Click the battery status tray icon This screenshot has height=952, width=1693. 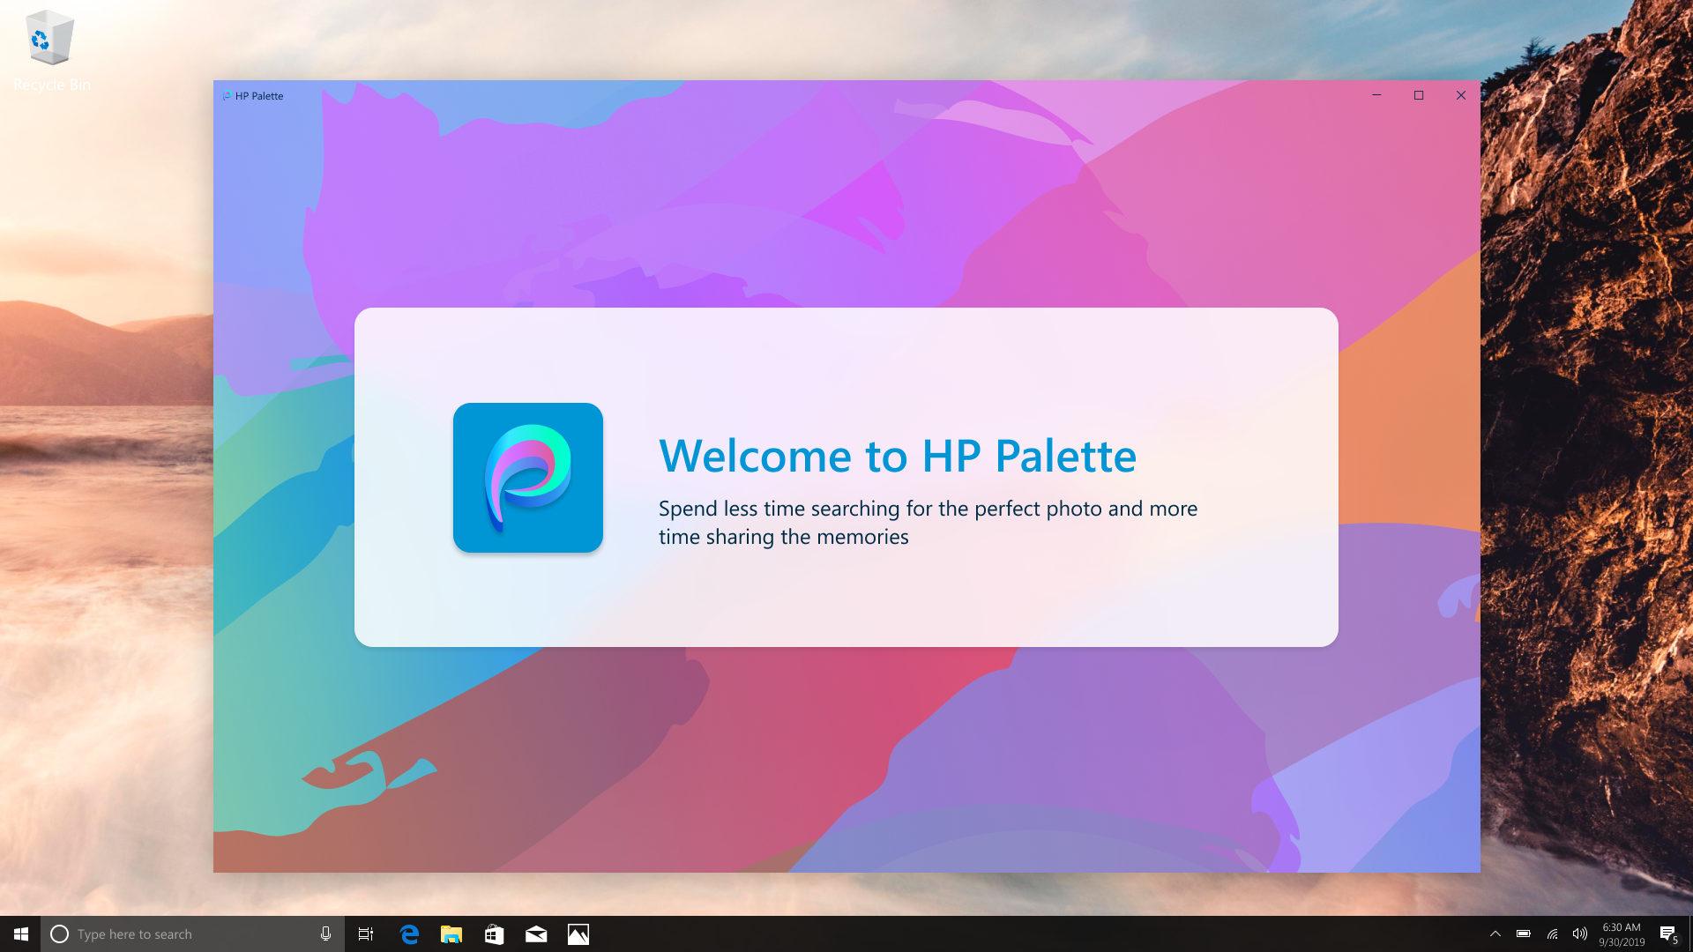point(1524,933)
